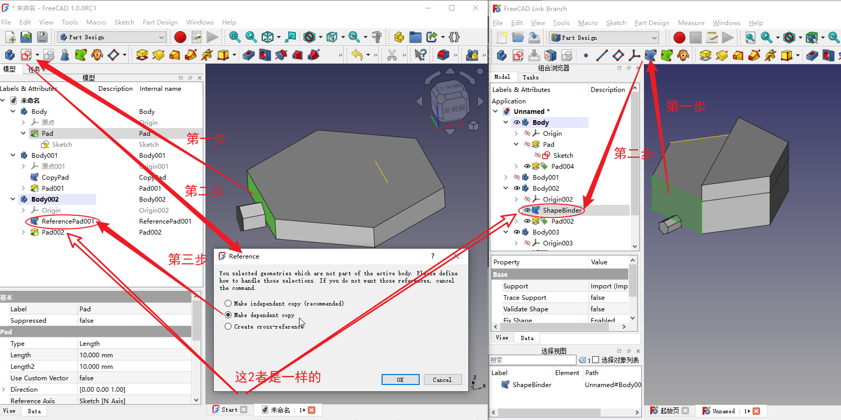Viewport: 841px width, 420px height.
Task: Switch to Data tab in left property panel
Action: [x=34, y=411]
